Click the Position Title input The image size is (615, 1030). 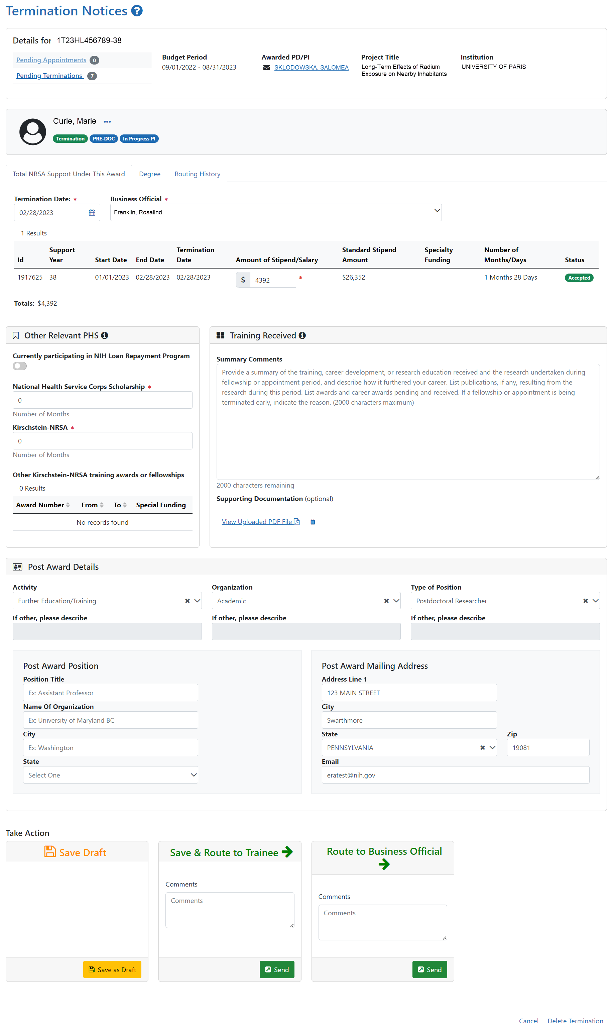coord(111,693)
